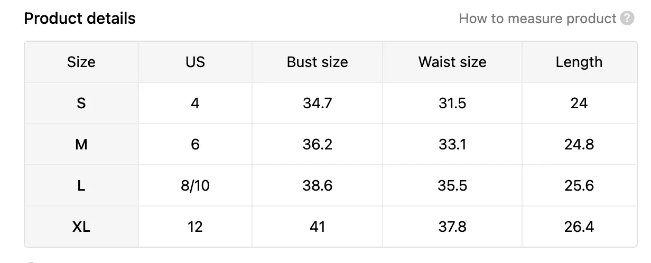
Task: Click the Bust size column header
Action: click(x=317, y=62)
